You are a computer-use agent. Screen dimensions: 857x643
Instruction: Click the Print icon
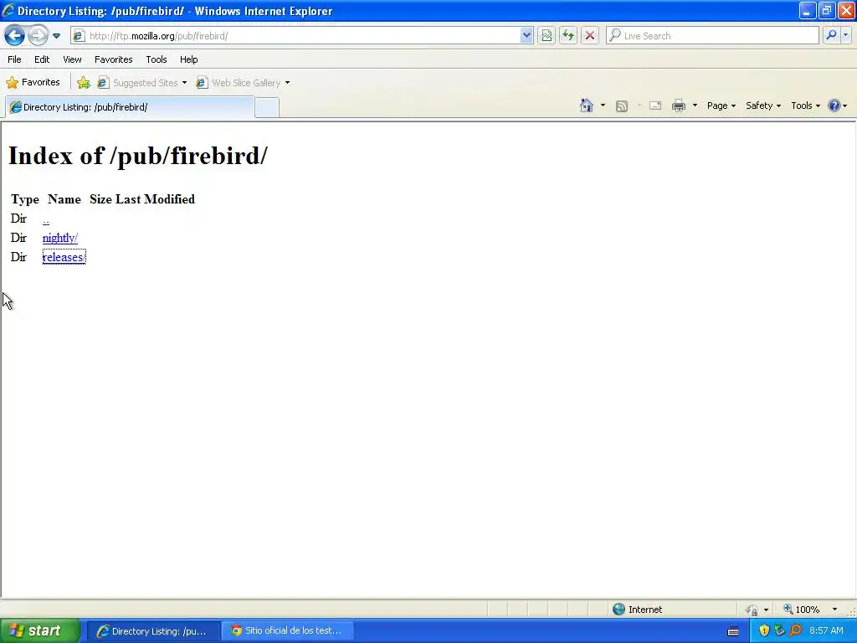[679, 105]
